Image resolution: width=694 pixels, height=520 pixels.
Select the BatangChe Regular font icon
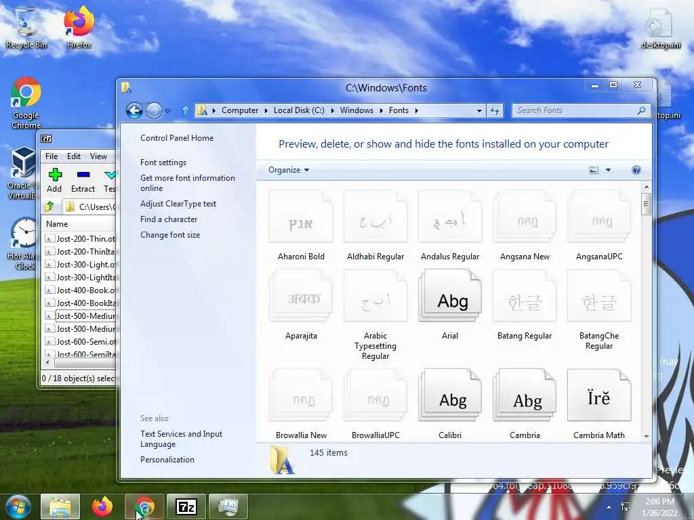(x=599, y=297)
